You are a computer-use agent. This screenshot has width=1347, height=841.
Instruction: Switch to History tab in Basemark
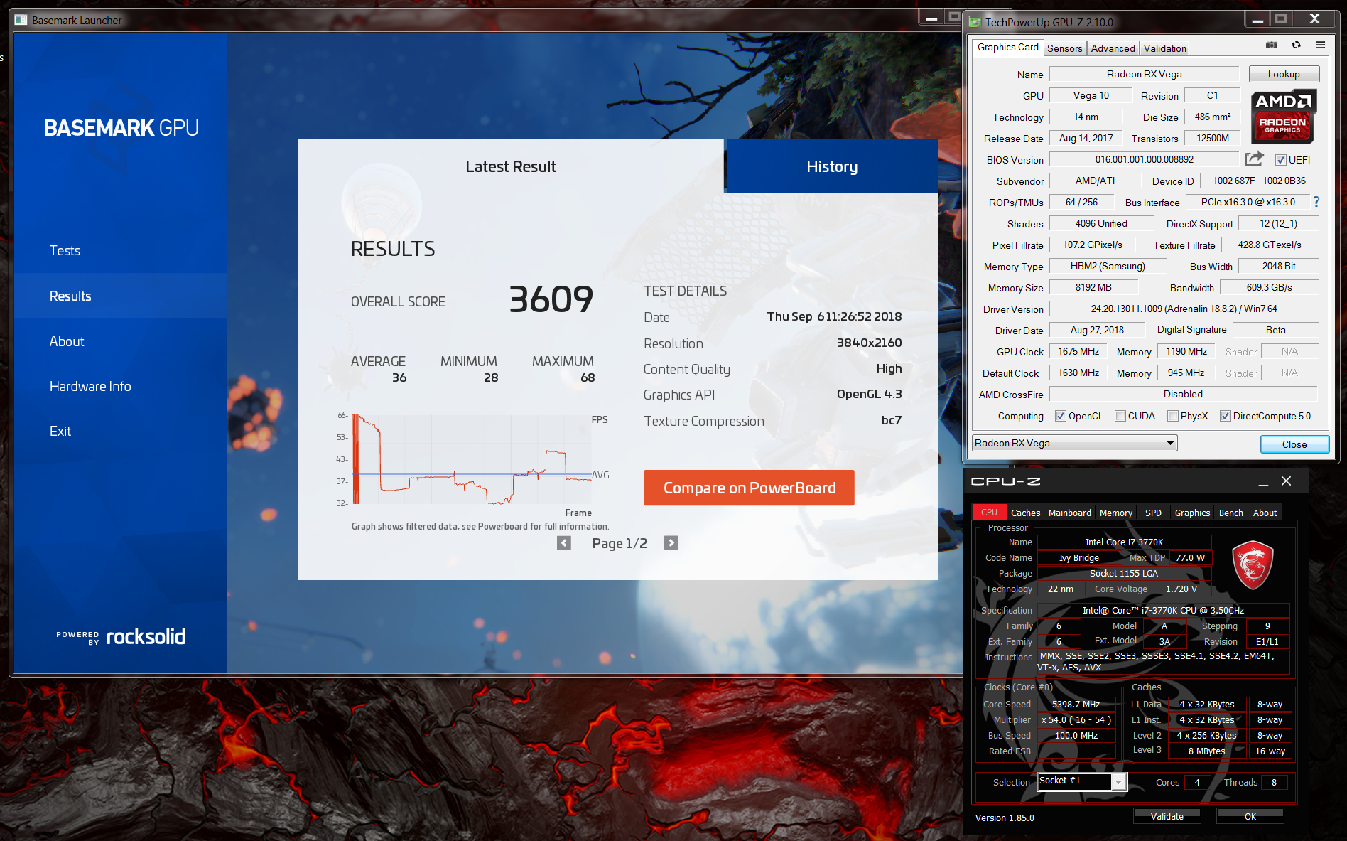[x=831, y=166]
